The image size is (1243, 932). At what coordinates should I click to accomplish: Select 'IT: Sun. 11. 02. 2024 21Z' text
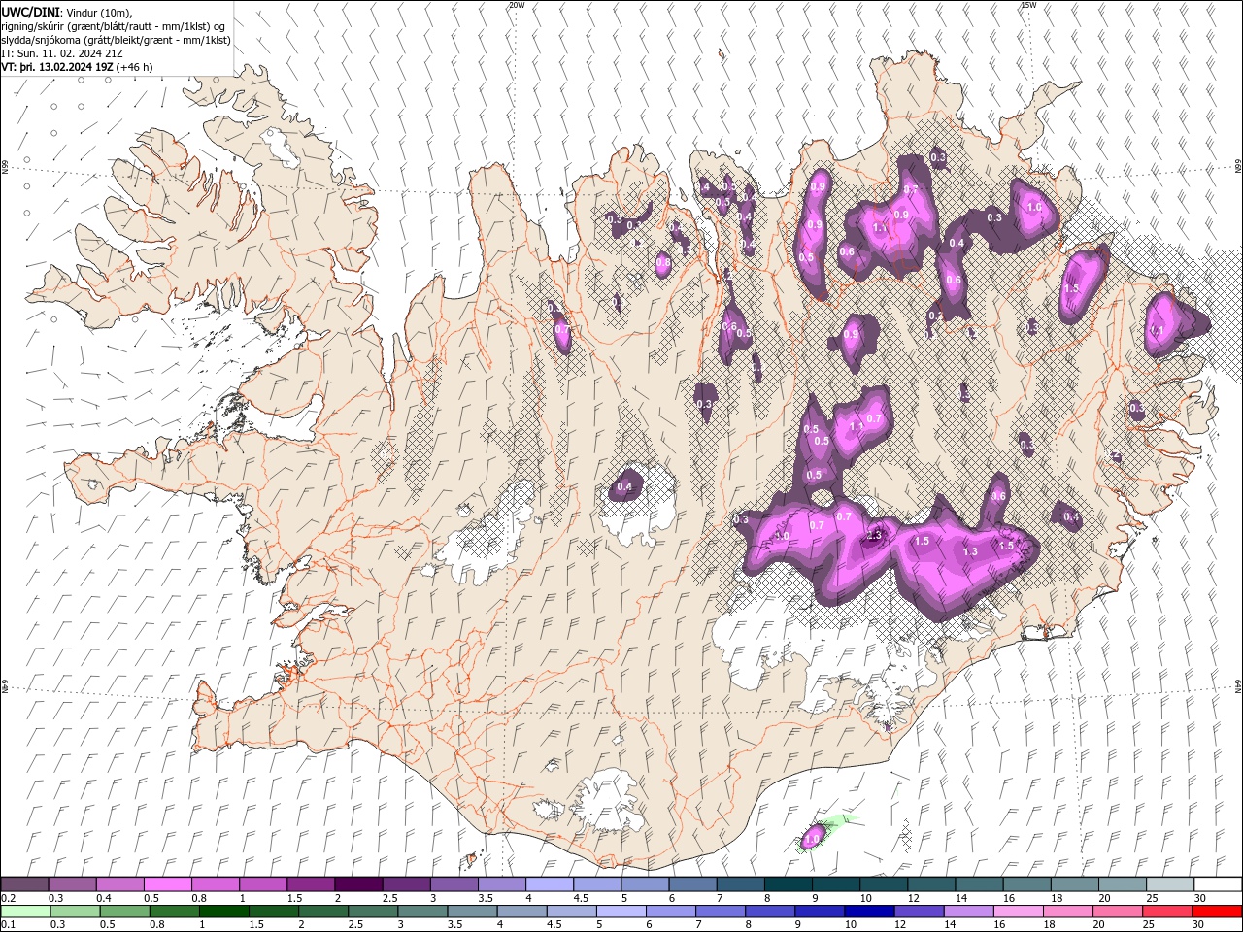(x=64, y=53)
